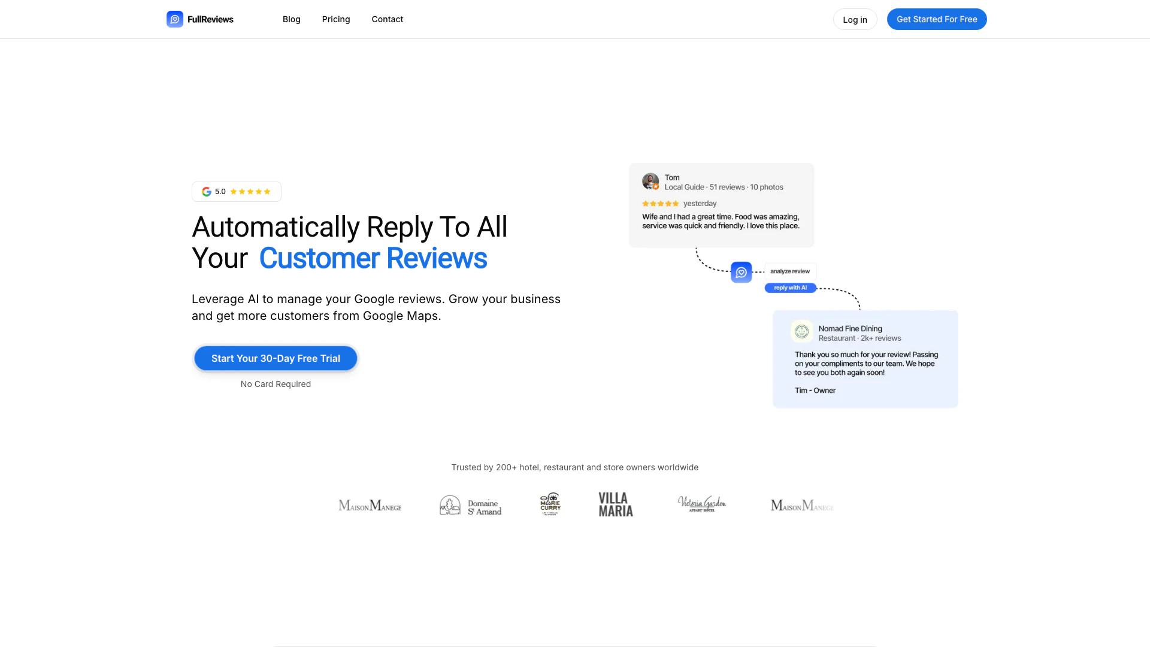Click the Villa Maria logo
The image size is (1150, 647).
point(615,505)
